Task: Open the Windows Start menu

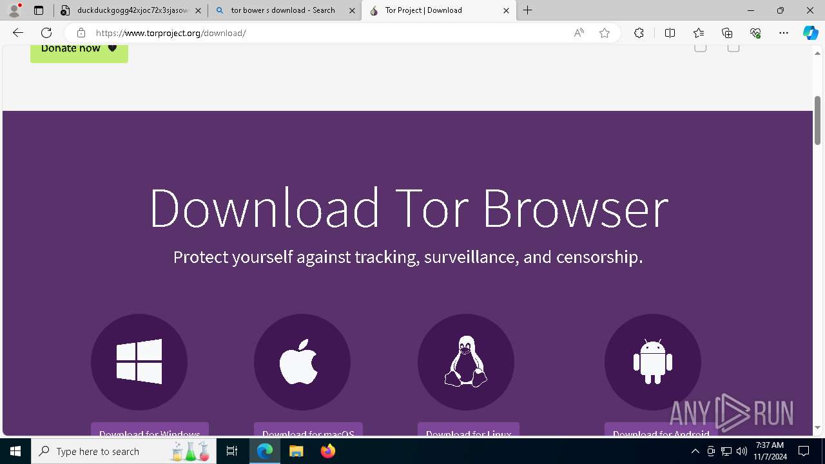Action: click(x=15, y=451)
